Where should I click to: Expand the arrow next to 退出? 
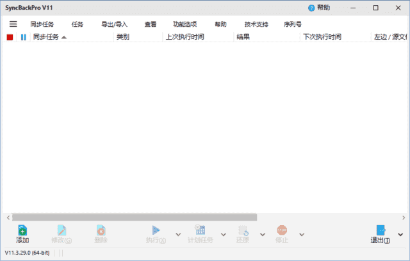pos(400,234)
